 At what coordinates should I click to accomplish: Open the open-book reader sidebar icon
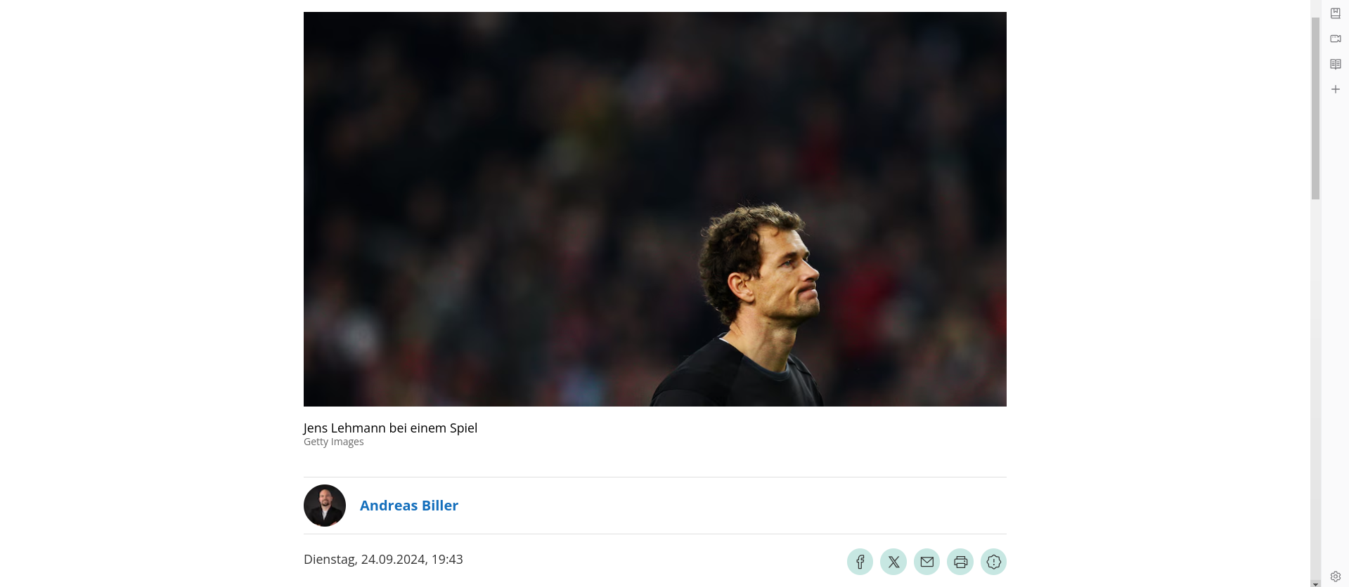click(x=1336, y=64)
